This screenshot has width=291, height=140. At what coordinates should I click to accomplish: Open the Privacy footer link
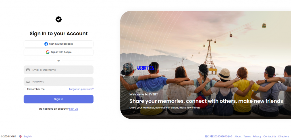click(257, 137)
